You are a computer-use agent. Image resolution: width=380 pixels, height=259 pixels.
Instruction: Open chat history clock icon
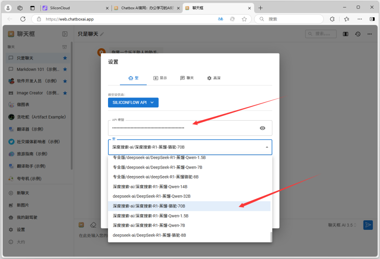pyautogui.click(x=358, y=34)
